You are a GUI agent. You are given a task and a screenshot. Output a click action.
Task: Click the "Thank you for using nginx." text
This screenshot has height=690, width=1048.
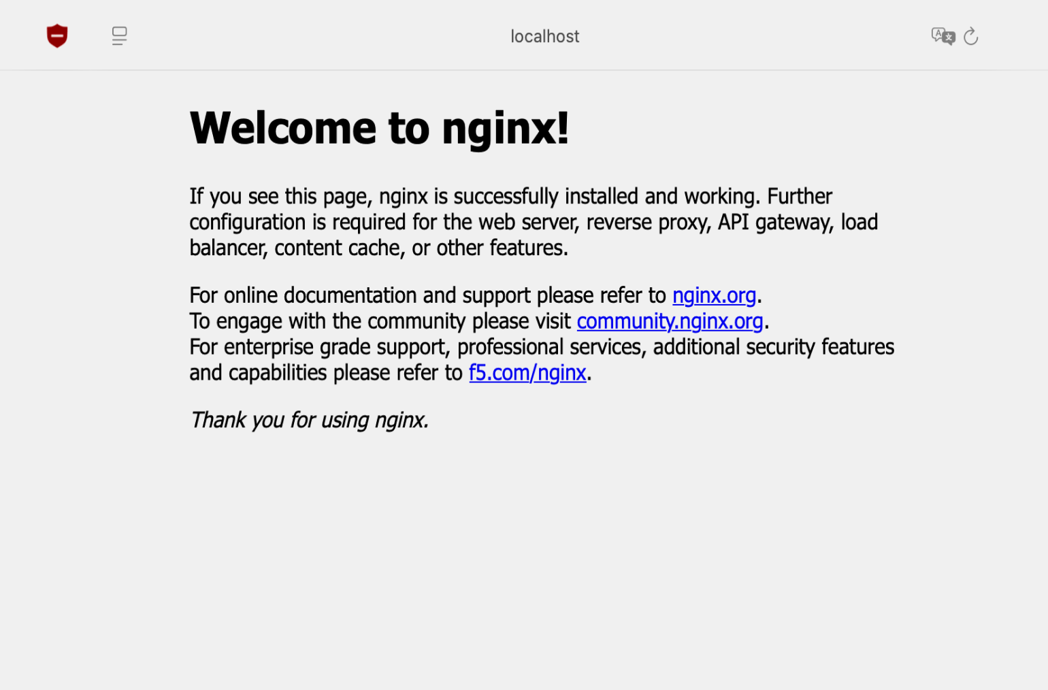click(310, 421)
